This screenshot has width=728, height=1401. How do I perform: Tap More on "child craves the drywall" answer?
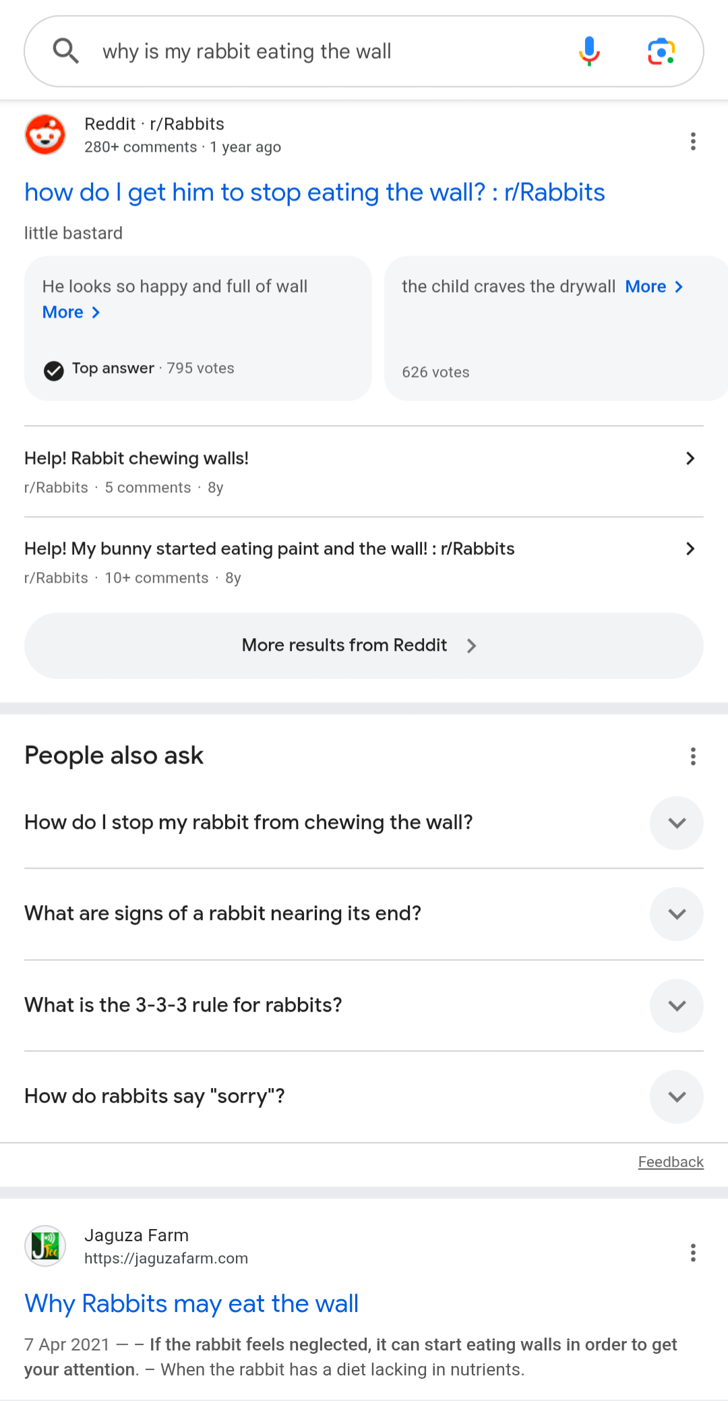[654, 287]
